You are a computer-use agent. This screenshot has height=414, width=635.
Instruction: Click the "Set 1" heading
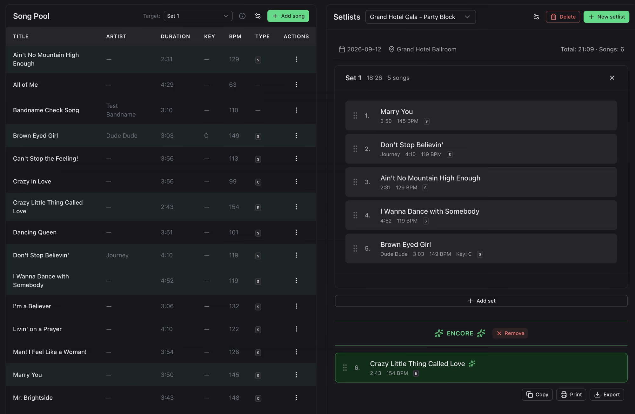[x=353, y=78]
